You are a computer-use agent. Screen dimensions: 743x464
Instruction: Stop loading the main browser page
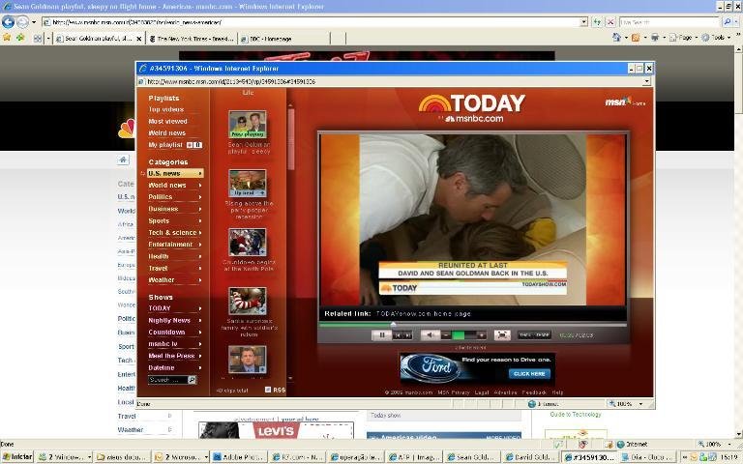(610, 22)
